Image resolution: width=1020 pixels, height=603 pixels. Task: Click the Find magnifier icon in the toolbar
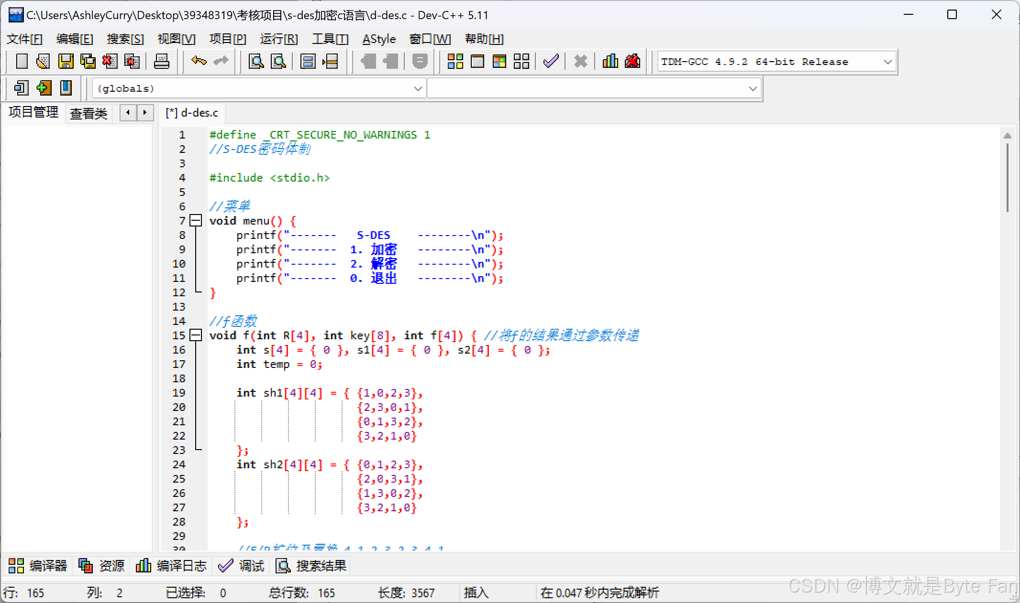256,61
